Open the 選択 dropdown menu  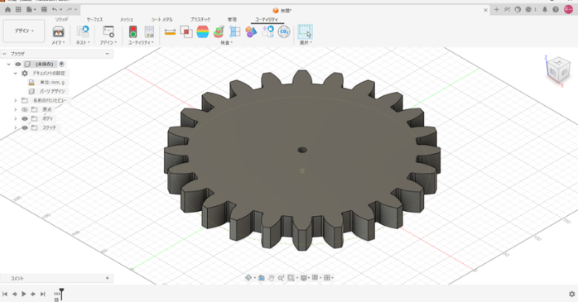click(306, 43)
